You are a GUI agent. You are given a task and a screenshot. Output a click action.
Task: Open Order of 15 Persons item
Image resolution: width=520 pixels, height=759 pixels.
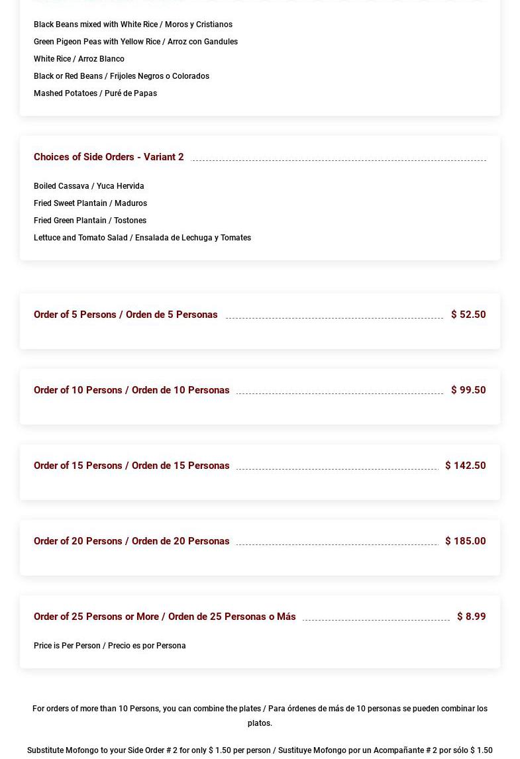click(131, 466)
